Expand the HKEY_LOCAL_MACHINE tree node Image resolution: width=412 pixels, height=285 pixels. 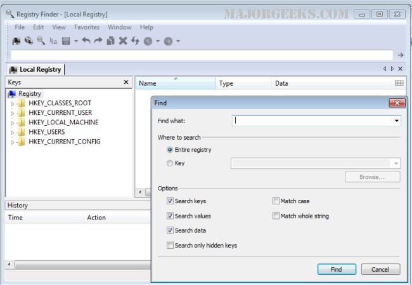pyautogui.click(x=13, y=123)
